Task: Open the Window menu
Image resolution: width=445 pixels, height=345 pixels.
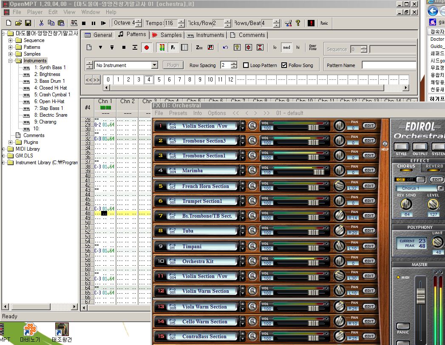Action: tap(91, 12)
